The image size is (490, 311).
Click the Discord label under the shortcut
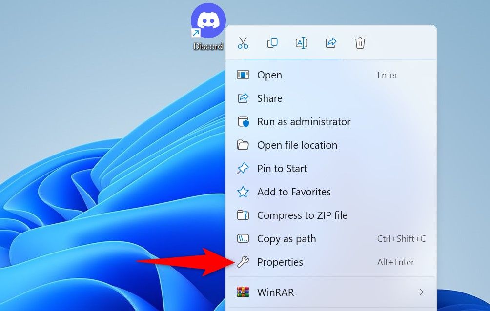point(208,46)
